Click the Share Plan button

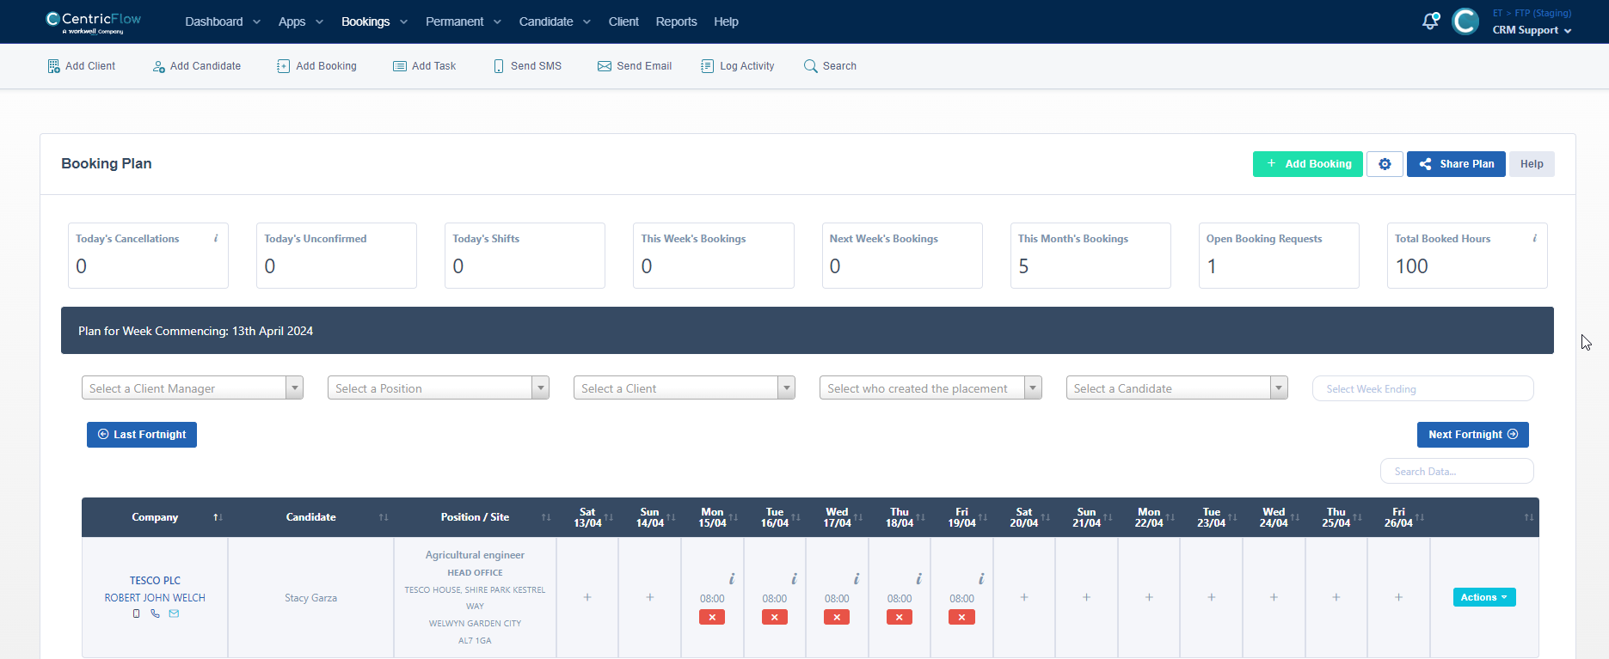click(x=1456, y=164)
